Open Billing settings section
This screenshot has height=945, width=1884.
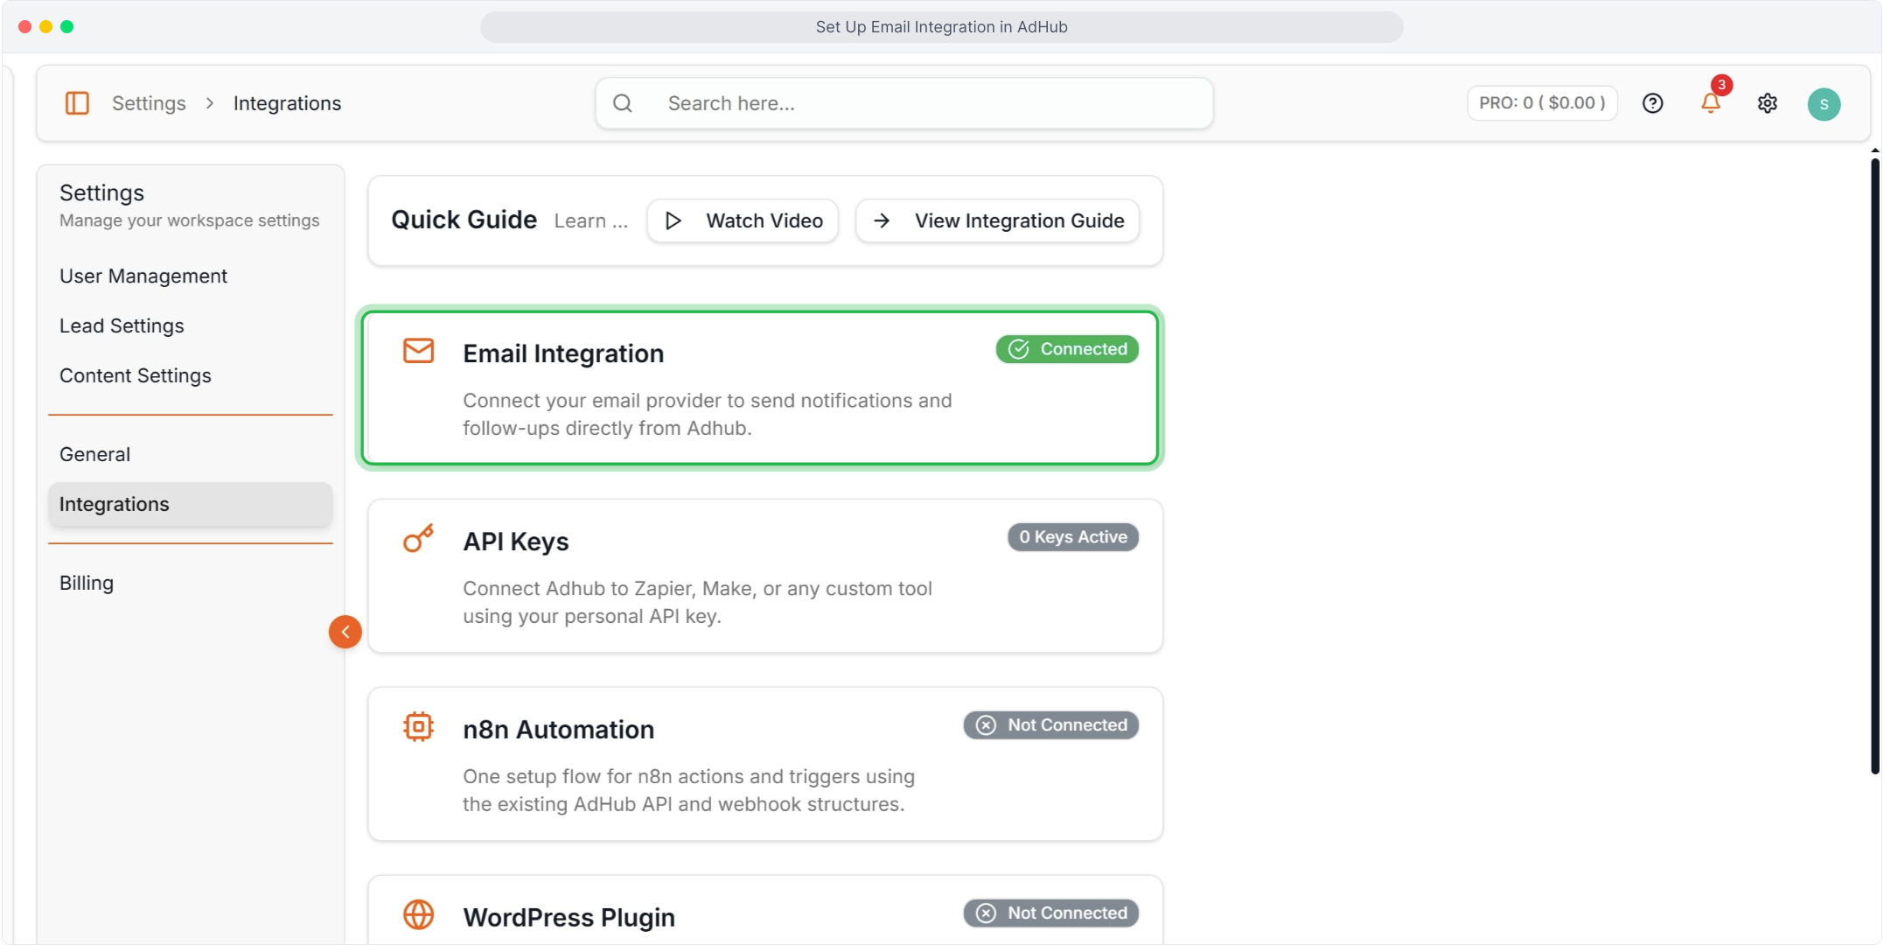coord(87,584)
